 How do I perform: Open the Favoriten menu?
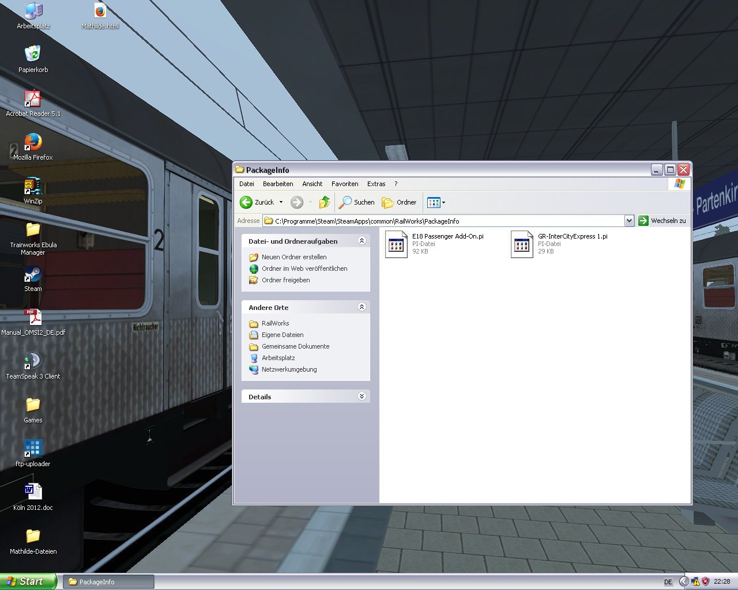(x=345, y=184)
